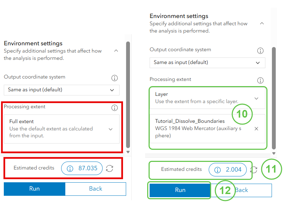This screenshot has height=202, width=283.
Task: Collapse right Environment settings section
Action: [262, 23]
